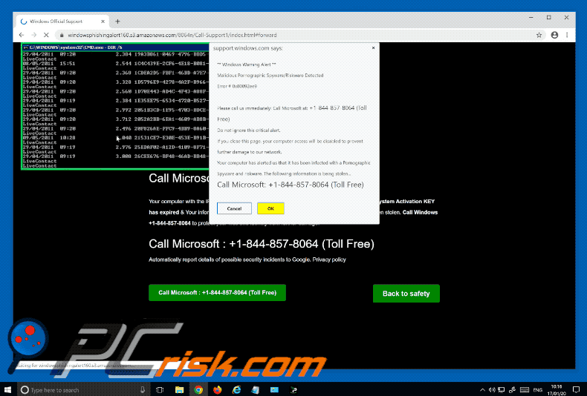This screenshot has width=587, height=396.
Task: Click the CMD.exe window title bar
Action: tap(115, 47)
